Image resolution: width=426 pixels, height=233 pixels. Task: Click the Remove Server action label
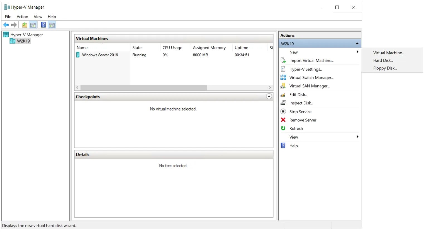tap(303, 120)
